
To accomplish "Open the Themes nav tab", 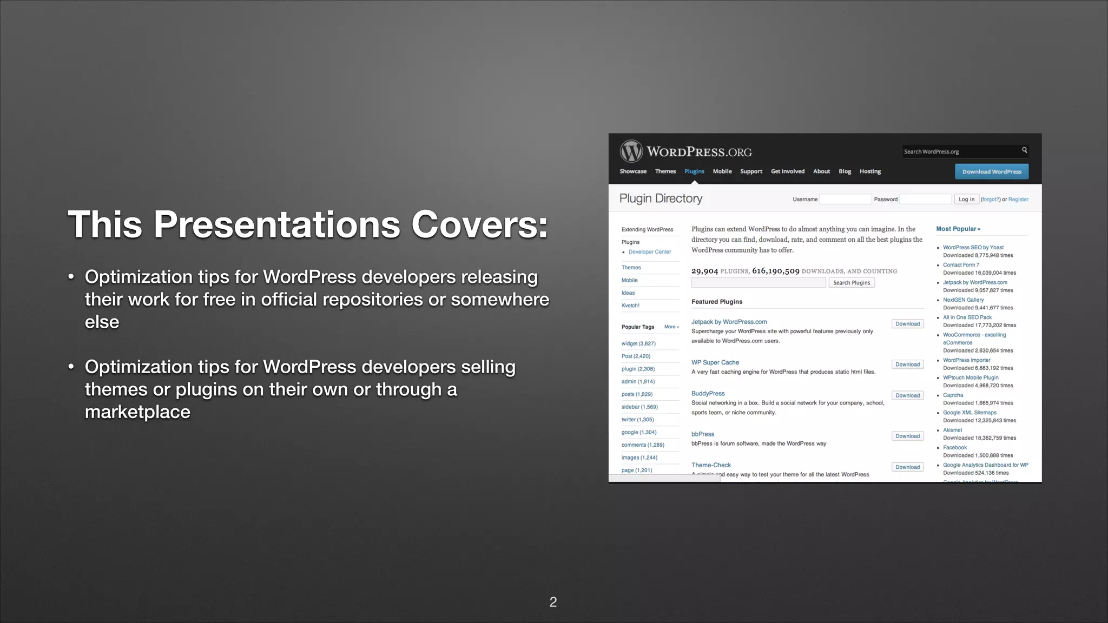I will (x=665, y=171).
